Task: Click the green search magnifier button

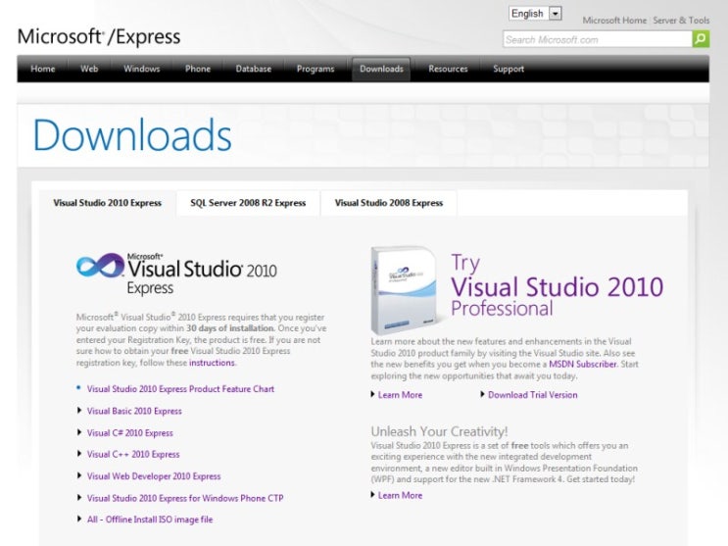Action: (x=701, y=38)
